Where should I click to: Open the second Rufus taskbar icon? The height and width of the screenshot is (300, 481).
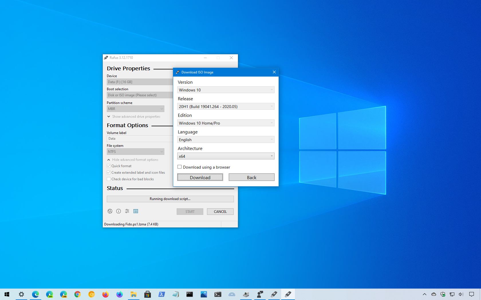pyautogui.click(x=274, y=294)
